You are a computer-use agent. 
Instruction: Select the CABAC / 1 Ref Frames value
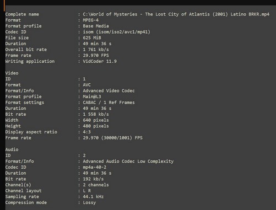109,103
